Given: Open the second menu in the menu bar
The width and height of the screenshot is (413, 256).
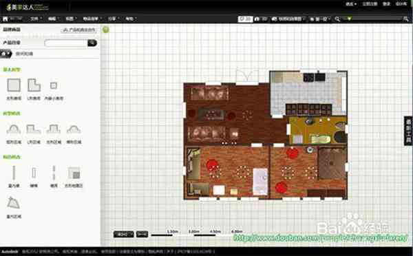Looking at the screenshot, I should pyautogui.click(x=54, y=19).
